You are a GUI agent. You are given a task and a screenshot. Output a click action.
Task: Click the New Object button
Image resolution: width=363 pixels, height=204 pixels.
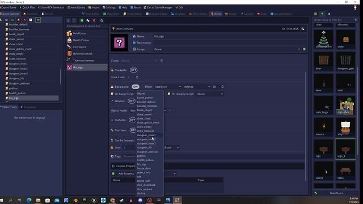point(335,193)
